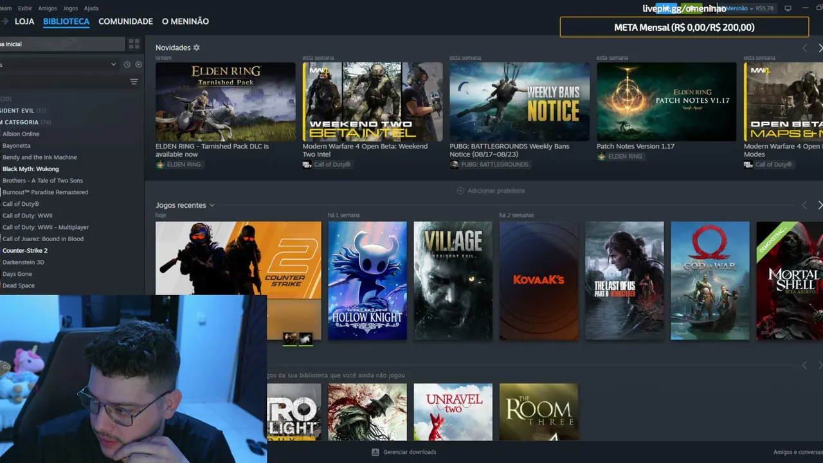The height and width of the screenshot is (463, 823).
Task: Click the Gerenciar downloads icon
Action: [375, 452]
